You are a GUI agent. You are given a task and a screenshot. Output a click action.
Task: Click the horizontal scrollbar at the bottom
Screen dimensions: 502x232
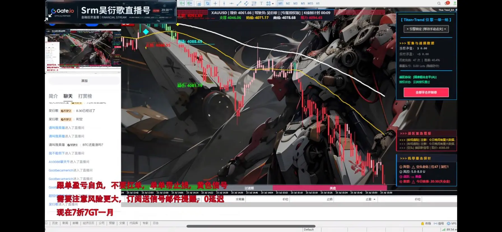251,226
